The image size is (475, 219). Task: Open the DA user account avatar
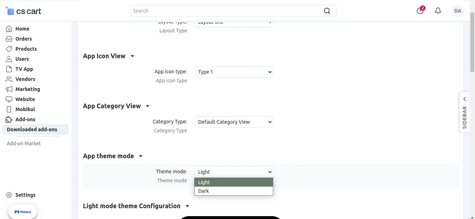coord(457,11)
